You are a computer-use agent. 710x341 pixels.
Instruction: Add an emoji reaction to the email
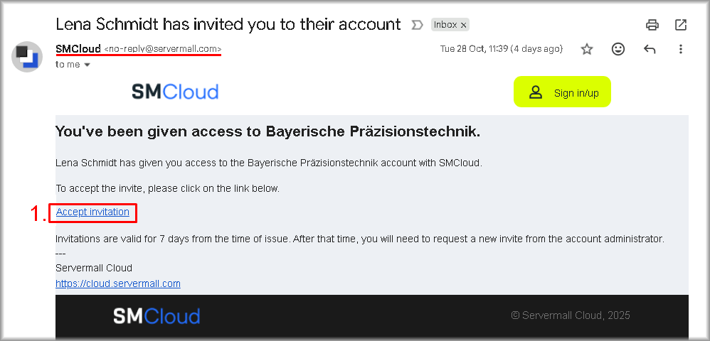(618, 49)
